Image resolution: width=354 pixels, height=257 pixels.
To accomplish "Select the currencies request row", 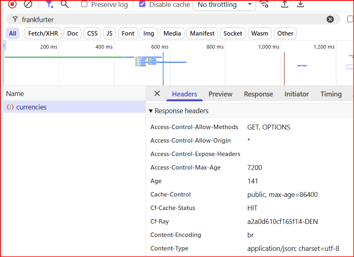I will 75,107.
